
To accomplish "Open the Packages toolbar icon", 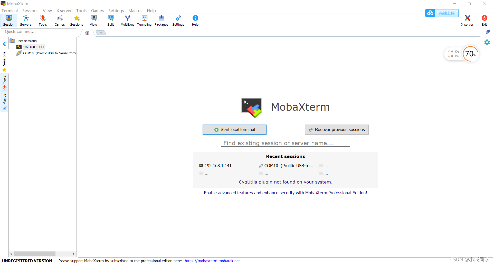I will click(x=161, y=21).
